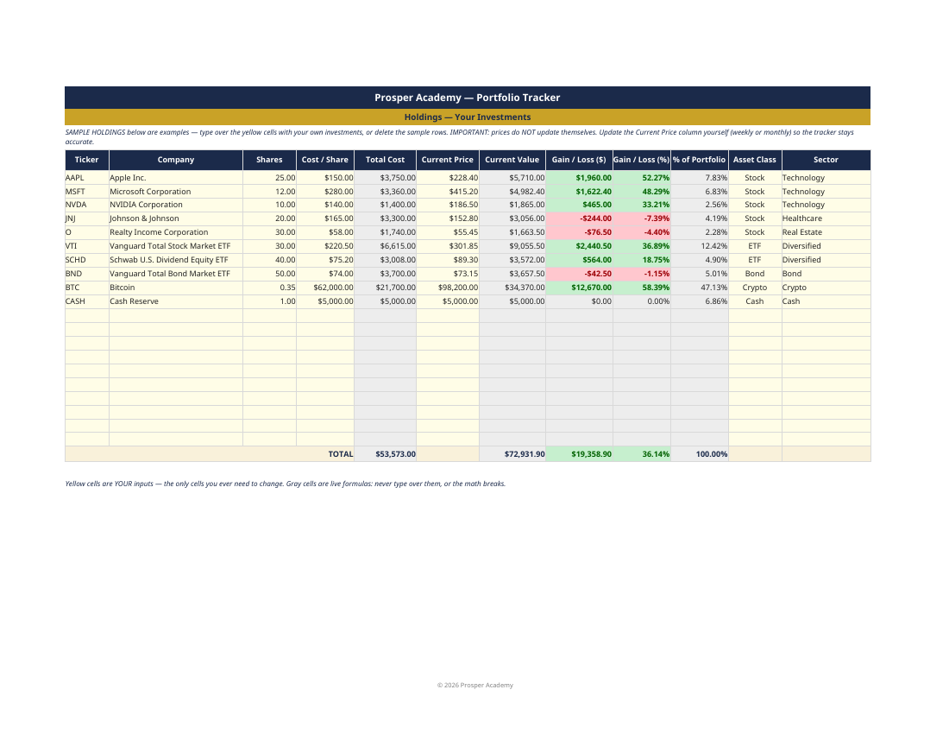The image size is (949, 734).
Task: Select the AAPL ticker cell
Action: [x=86, y=177]
